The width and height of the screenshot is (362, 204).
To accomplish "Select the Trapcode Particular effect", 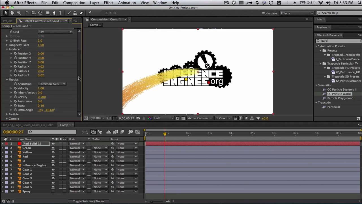I will coord(333,107).
